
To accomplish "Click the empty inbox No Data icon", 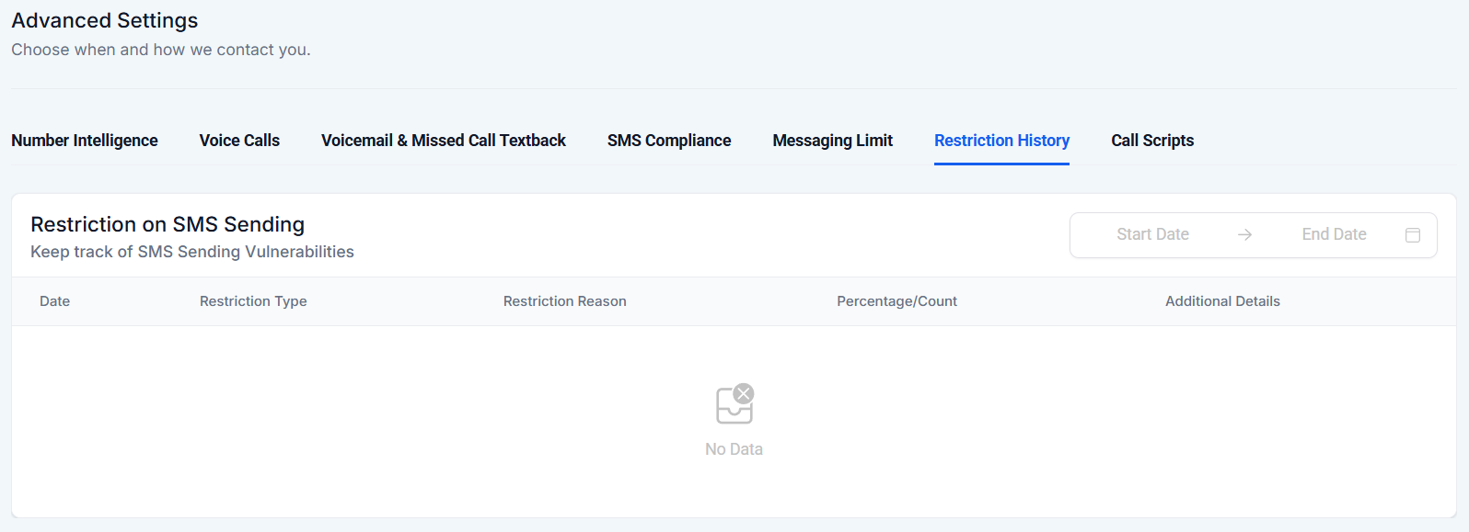I will (x=734, y=404).
